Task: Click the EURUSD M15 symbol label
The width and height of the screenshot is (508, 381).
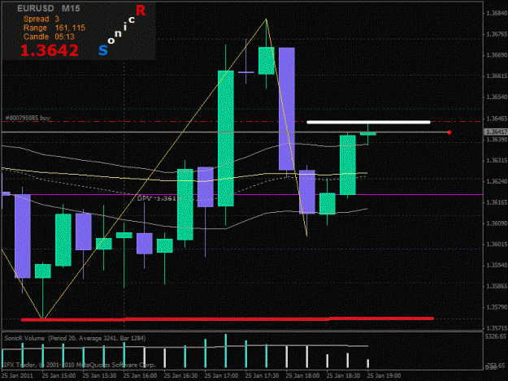Action: point(49,8)
